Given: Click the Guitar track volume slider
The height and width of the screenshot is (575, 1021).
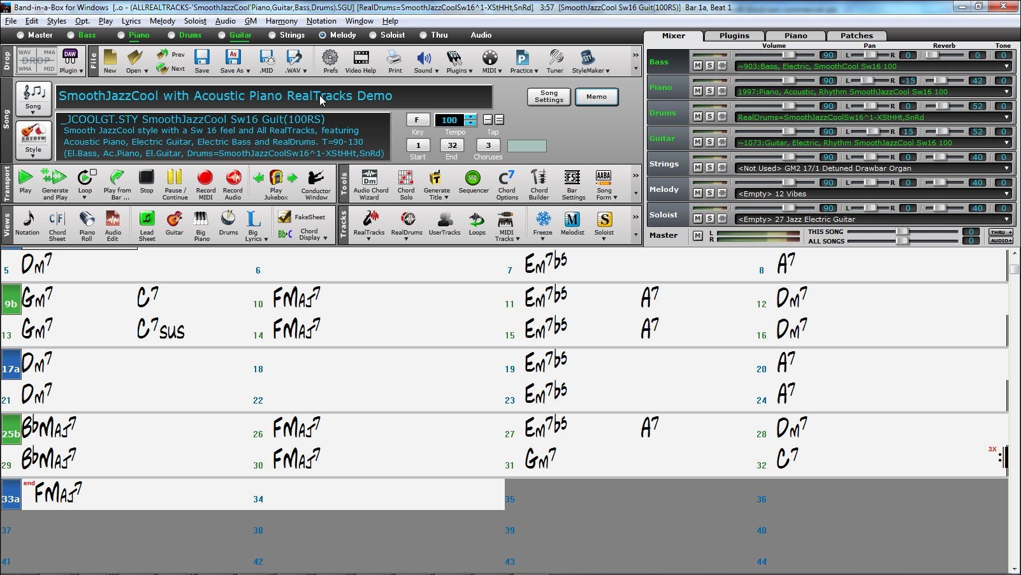Looking at the screenshot, I should coord(788,131).
